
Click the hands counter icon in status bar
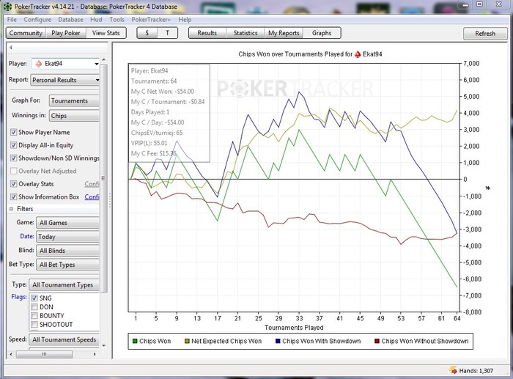pyautogui.click(x=453, y=370)
